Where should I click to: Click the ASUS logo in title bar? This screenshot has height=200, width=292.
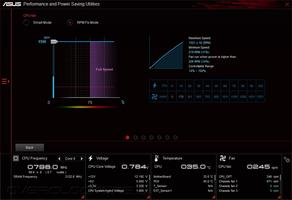click(x=12, y=4)
